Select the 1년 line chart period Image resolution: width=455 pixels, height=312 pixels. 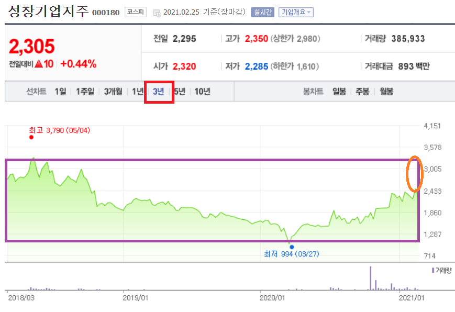(138, 92)
